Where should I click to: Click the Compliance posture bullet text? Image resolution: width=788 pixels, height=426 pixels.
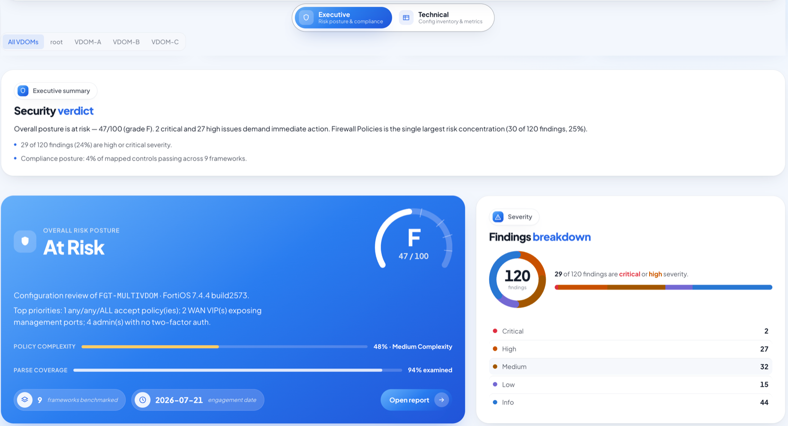[133, 159]
